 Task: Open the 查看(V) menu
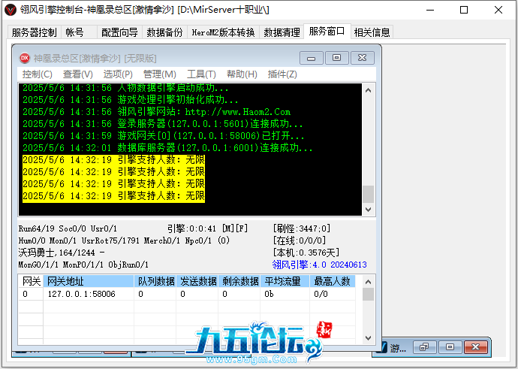click(78, 74)
